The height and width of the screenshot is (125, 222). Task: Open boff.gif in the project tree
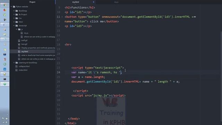coord(24,40)
